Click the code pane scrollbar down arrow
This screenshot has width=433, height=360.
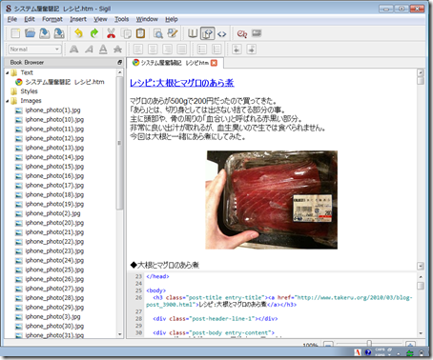(421, 333)
